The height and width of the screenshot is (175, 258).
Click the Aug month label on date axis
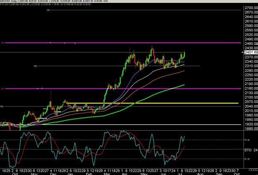(x=200, y=174)
